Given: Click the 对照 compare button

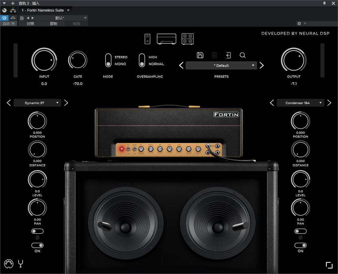Looking at the screenshot, I should (x=30, y=24).
